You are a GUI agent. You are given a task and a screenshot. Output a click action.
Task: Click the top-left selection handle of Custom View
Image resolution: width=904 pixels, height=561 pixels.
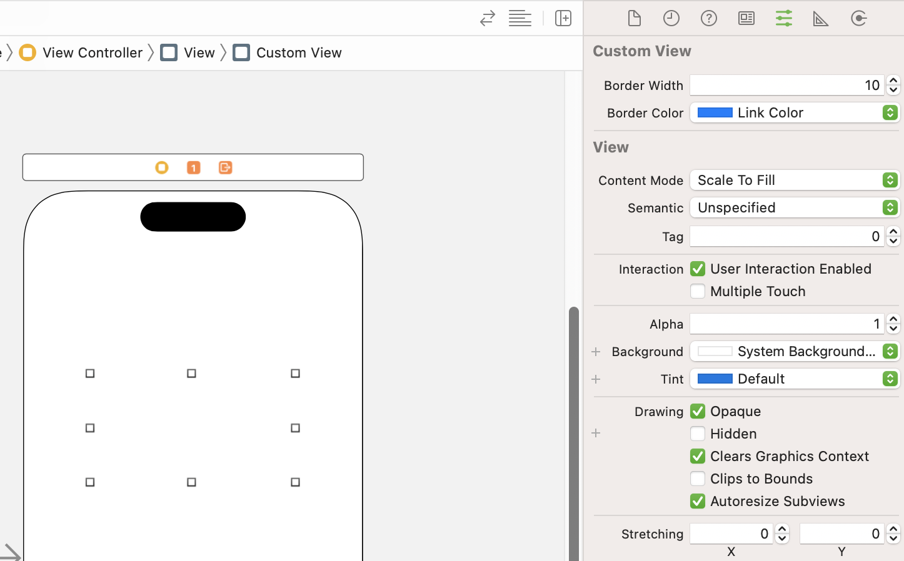90,374
